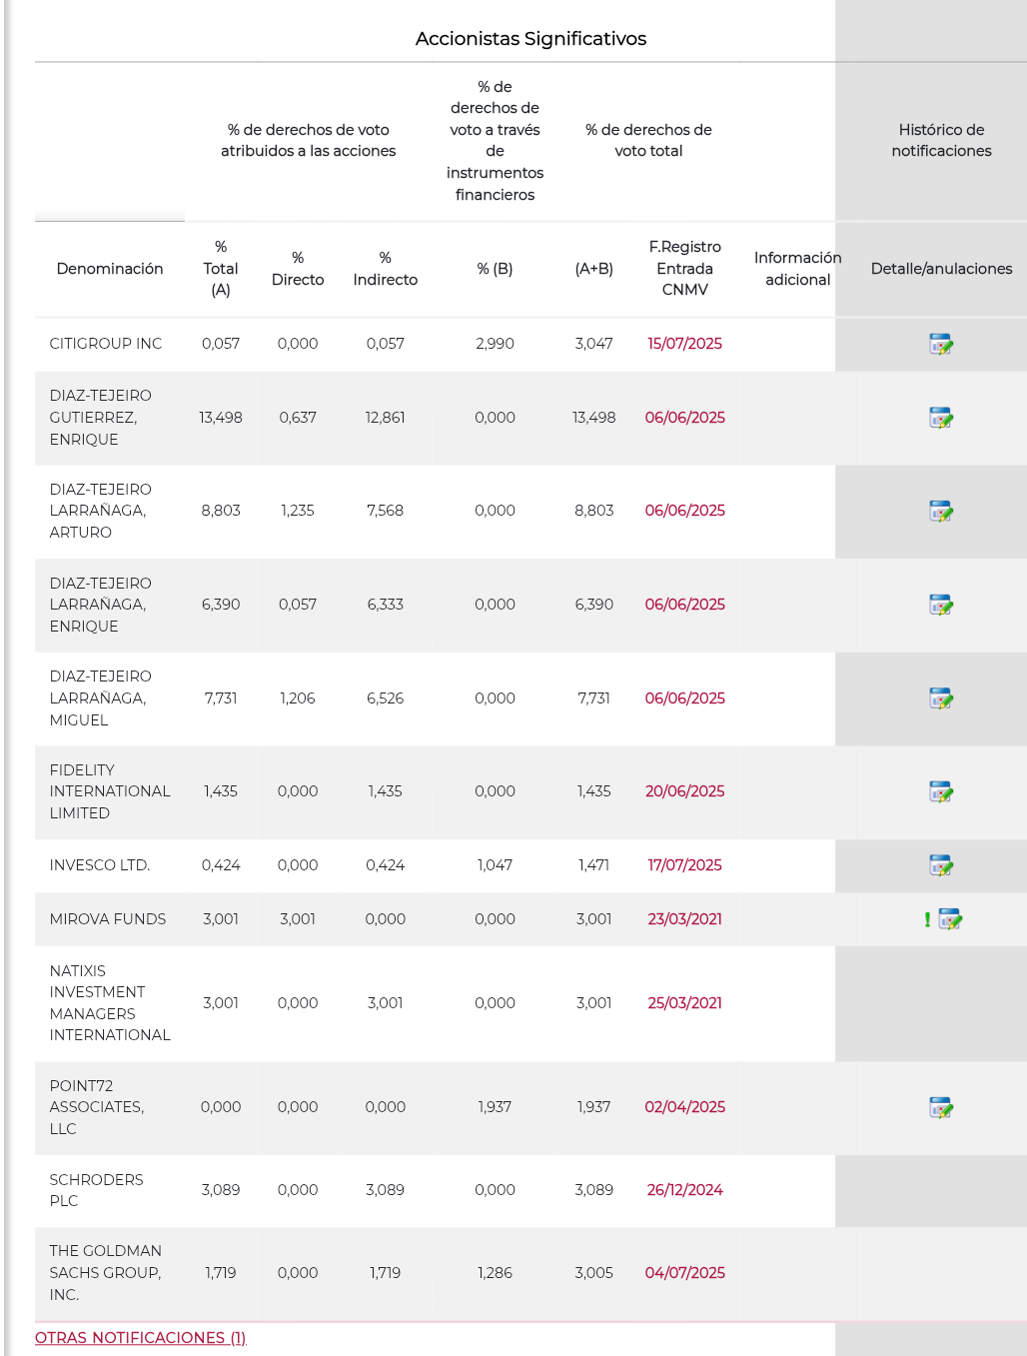The height and width of the screenshot is (1356, 1027).
Task: Open detail icon for POINT72 ASSOCIATES, LLC
Action: pos(941,1107)
